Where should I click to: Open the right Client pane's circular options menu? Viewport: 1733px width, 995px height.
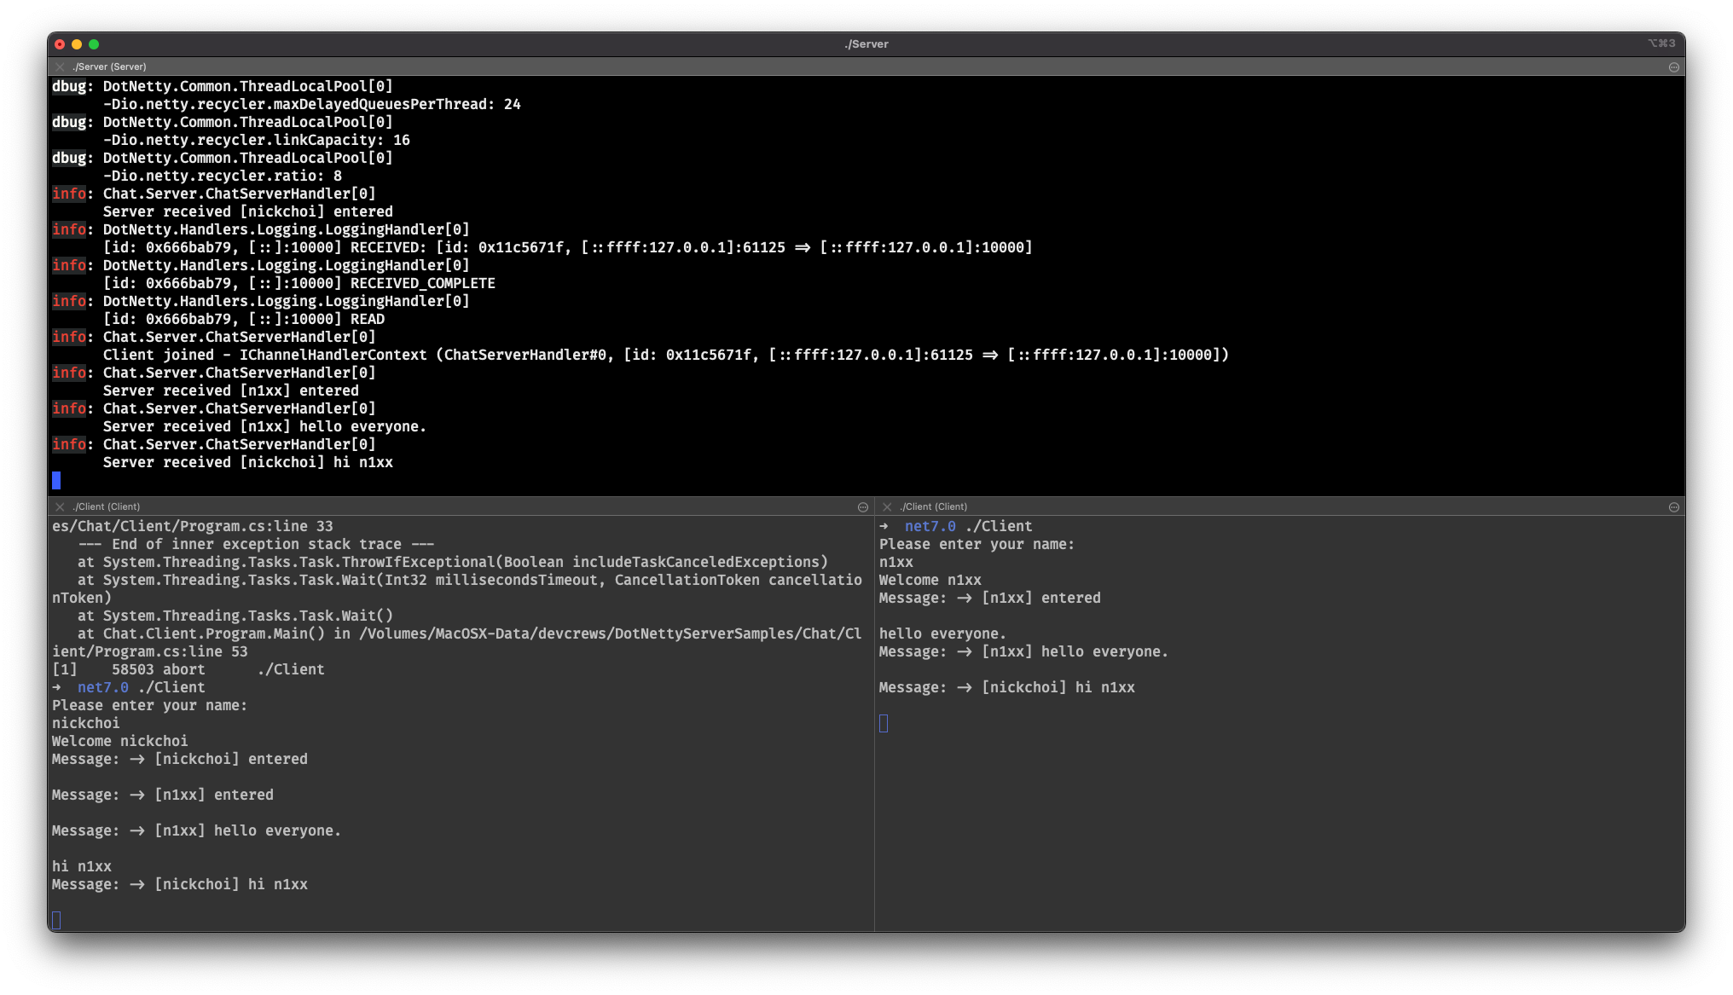(1673, 506)
